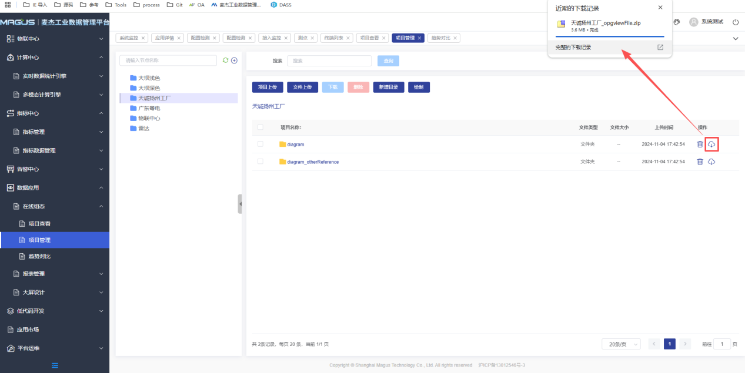Open full download history external-link icon

[660, 48]
